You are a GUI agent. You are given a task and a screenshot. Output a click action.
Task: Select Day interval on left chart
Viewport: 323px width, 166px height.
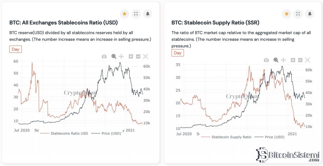pyautogui.click(x=15, y=49)
